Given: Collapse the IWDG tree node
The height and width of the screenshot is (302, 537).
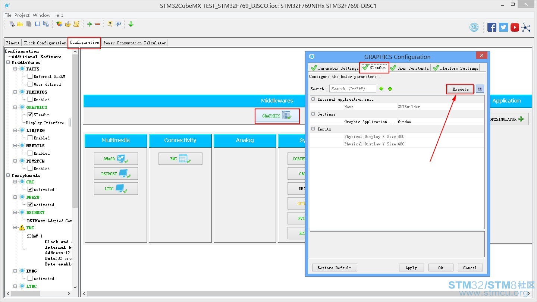Looking at the screenshot, I should pos(15,271).
